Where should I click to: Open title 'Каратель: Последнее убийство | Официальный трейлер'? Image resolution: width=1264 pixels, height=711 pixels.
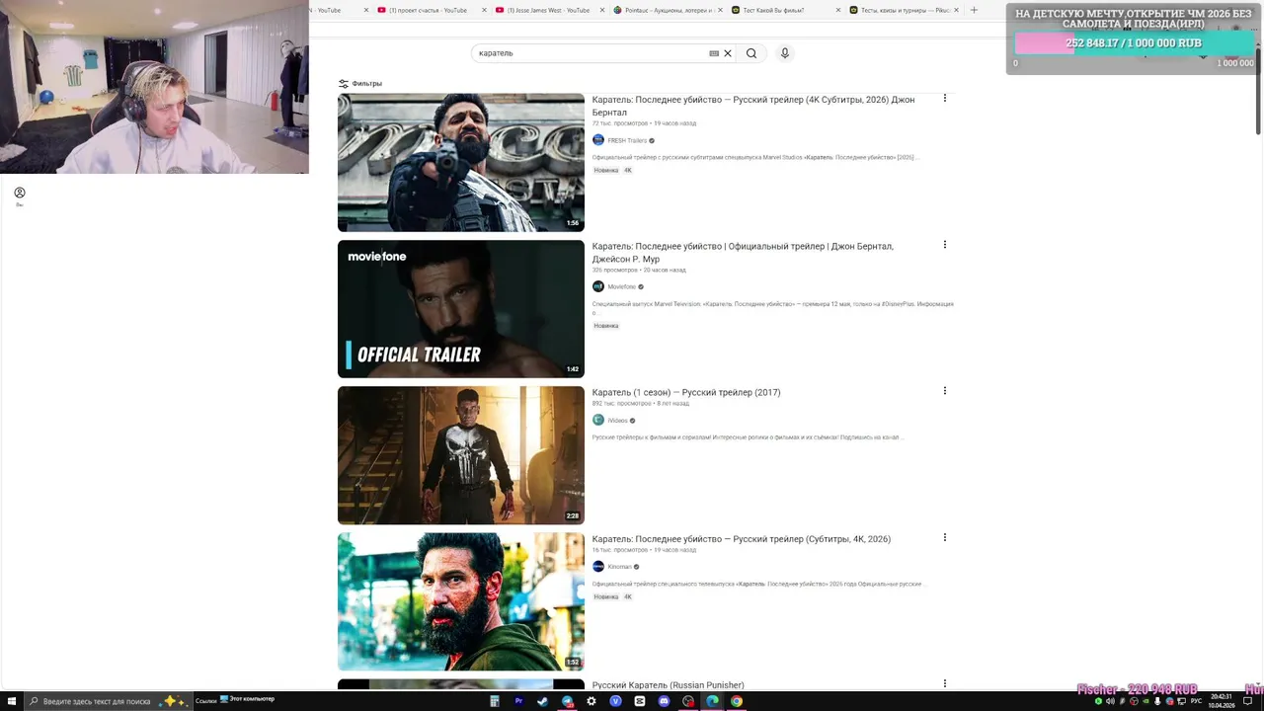point(743,253)
